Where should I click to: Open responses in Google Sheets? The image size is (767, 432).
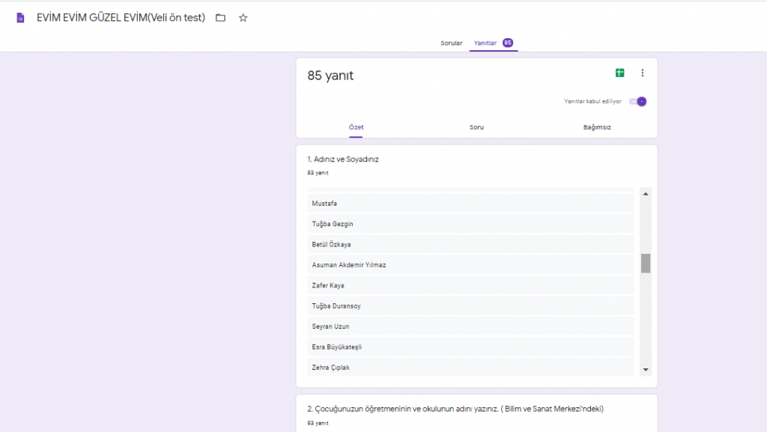coord(619,73)
